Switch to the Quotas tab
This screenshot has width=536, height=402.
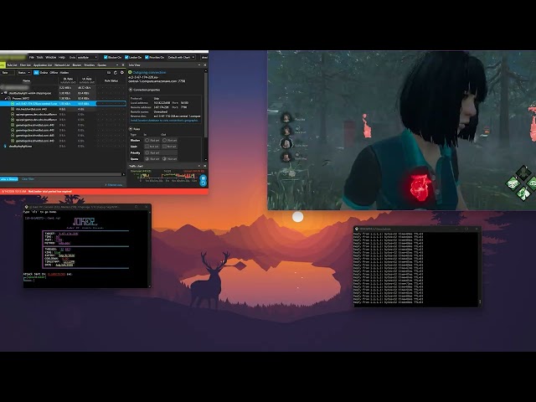[x=102, y=65]
